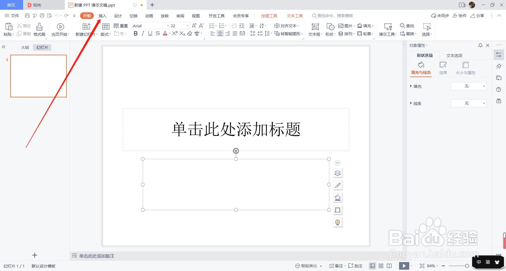Viewport: 506px width, 271px height.
Task: Select the Format Painter (格式刷) tool
Action: [x=39, y=29]
